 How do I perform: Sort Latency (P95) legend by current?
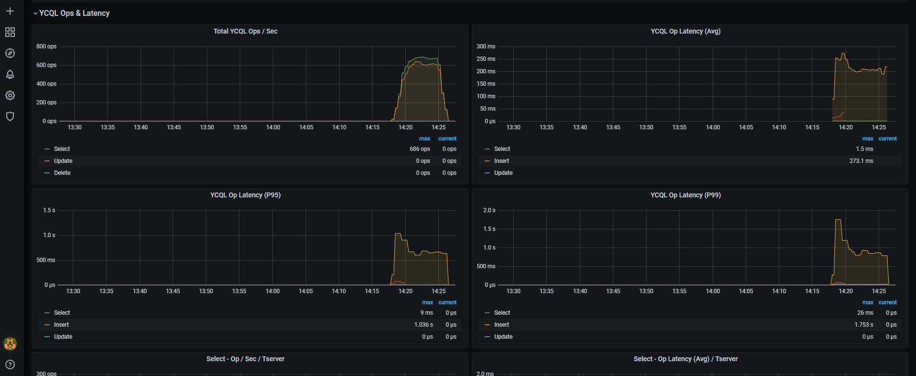click(x=447, y=302)
